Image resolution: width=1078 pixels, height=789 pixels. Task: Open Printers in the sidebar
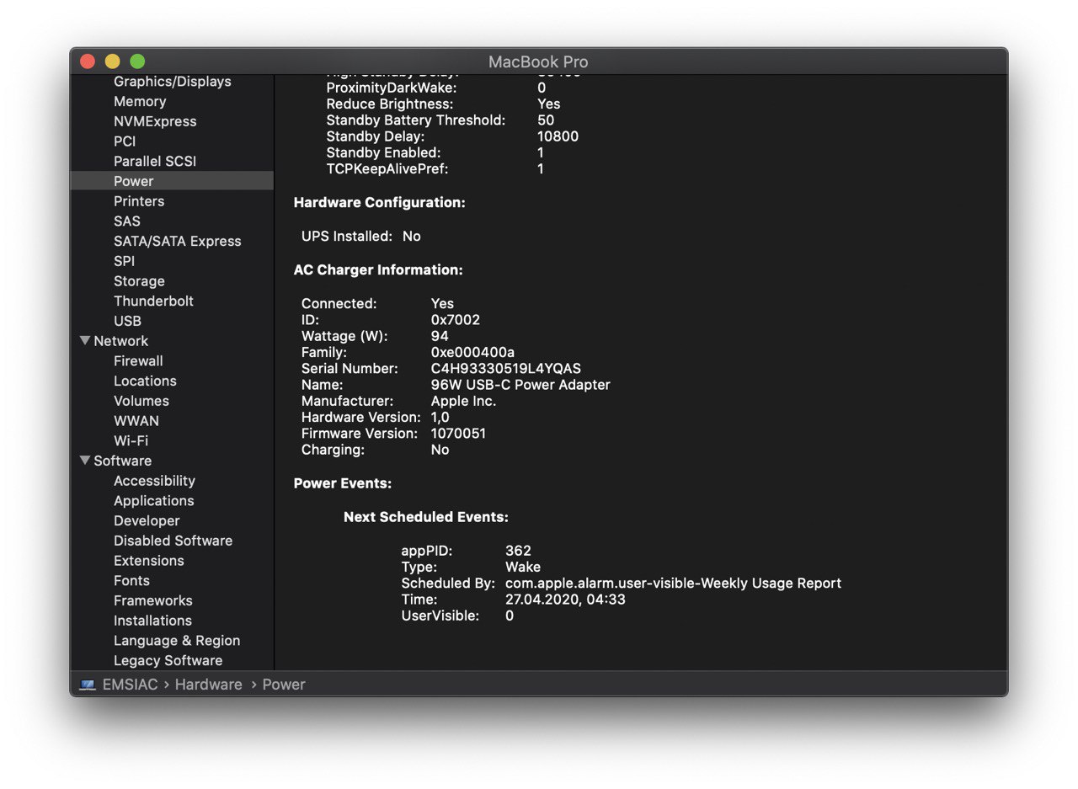point(139,201)
